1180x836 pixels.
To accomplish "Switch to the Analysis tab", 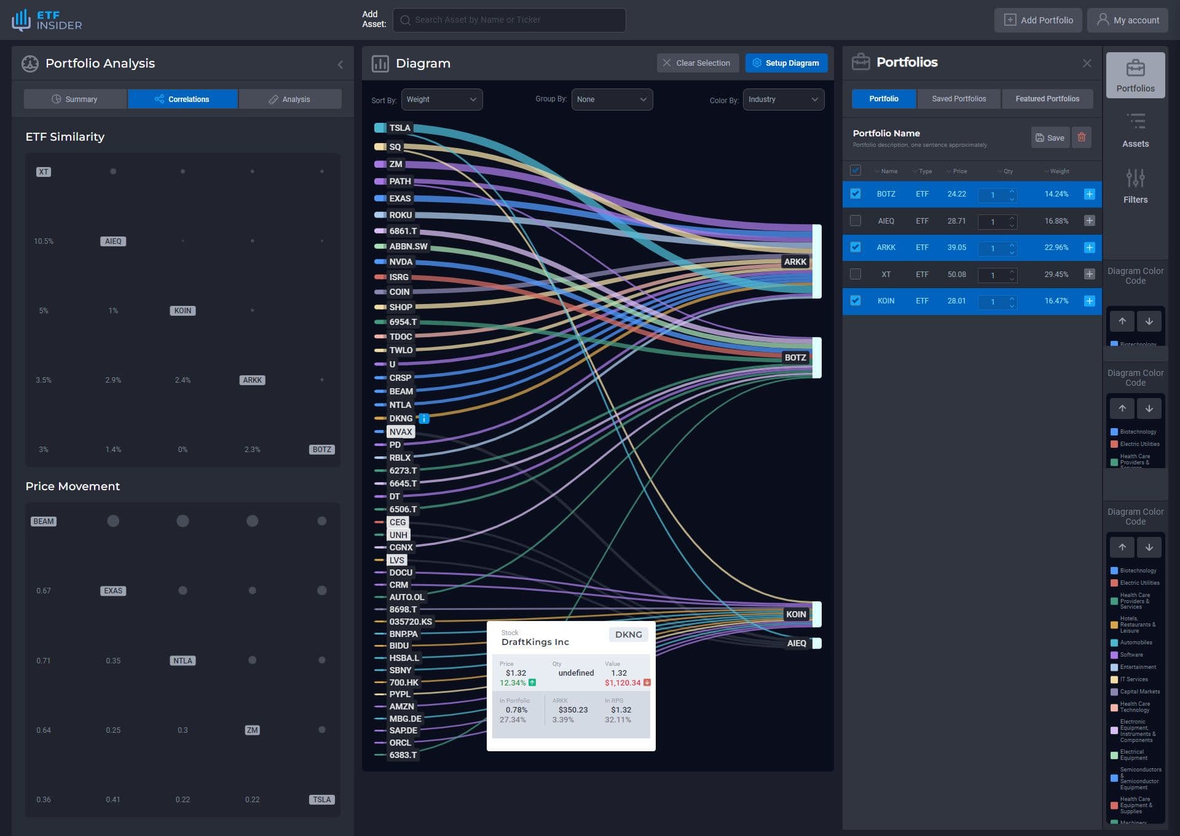I will coord(290,99).
